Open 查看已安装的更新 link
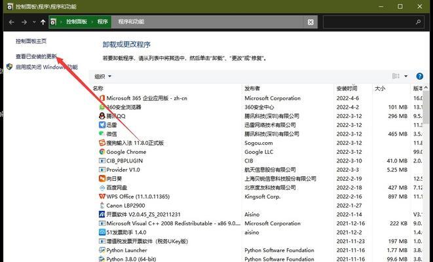The height and width of the screenshot is (262, 433). click(x=36, y=56)
